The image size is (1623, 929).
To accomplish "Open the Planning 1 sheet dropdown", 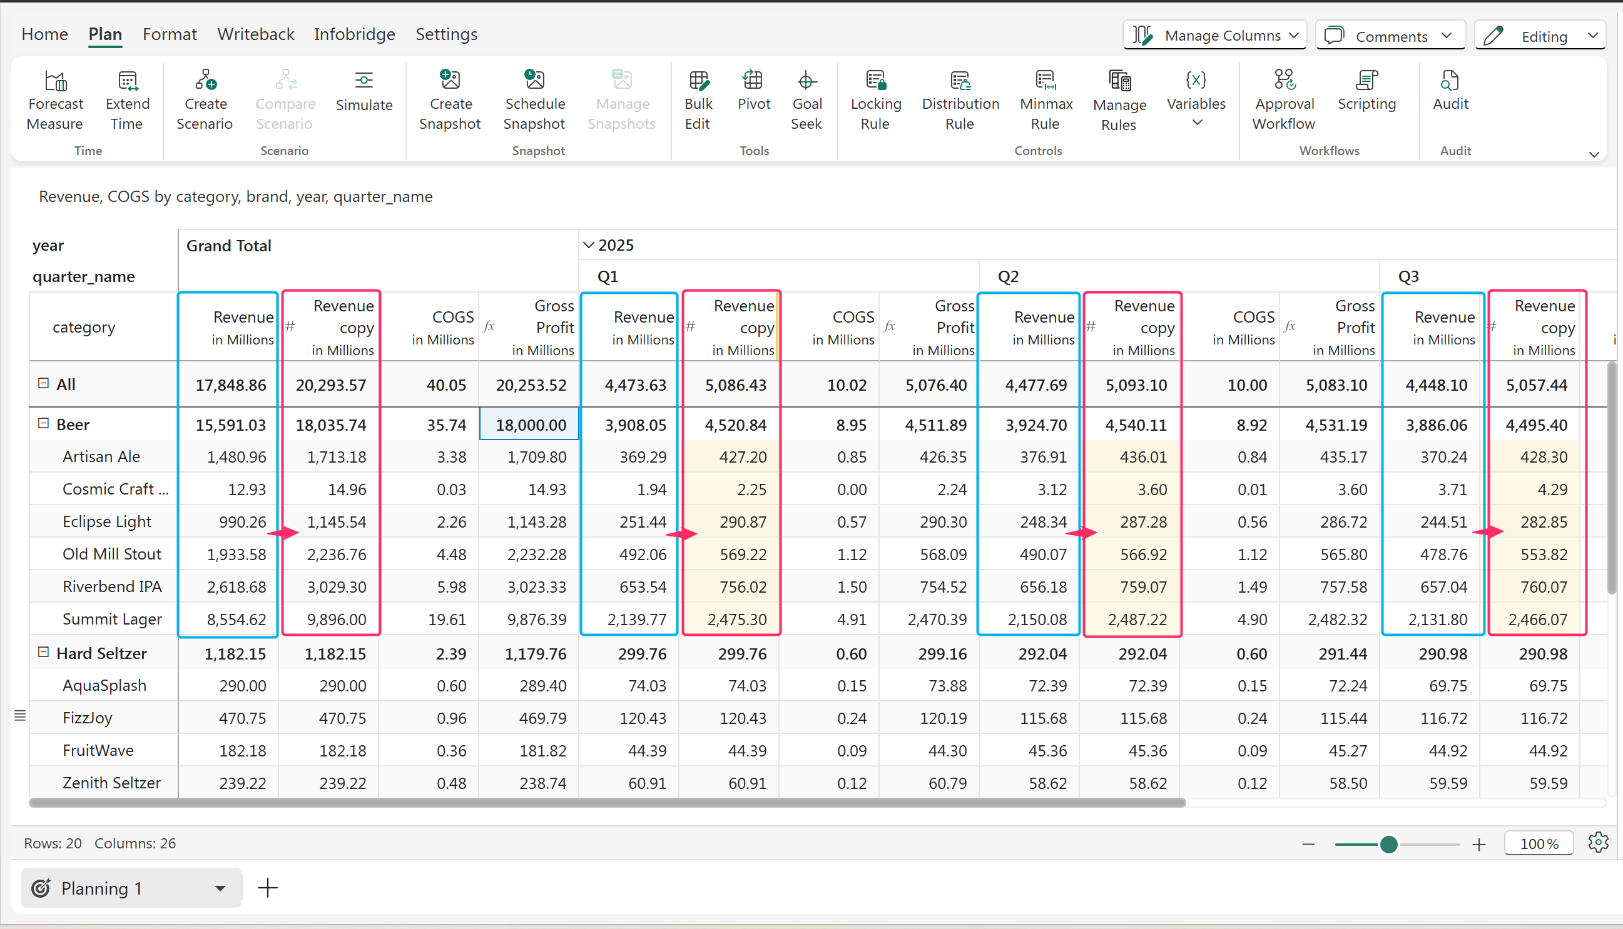I will pyautogui.click(x=220, y=888).
